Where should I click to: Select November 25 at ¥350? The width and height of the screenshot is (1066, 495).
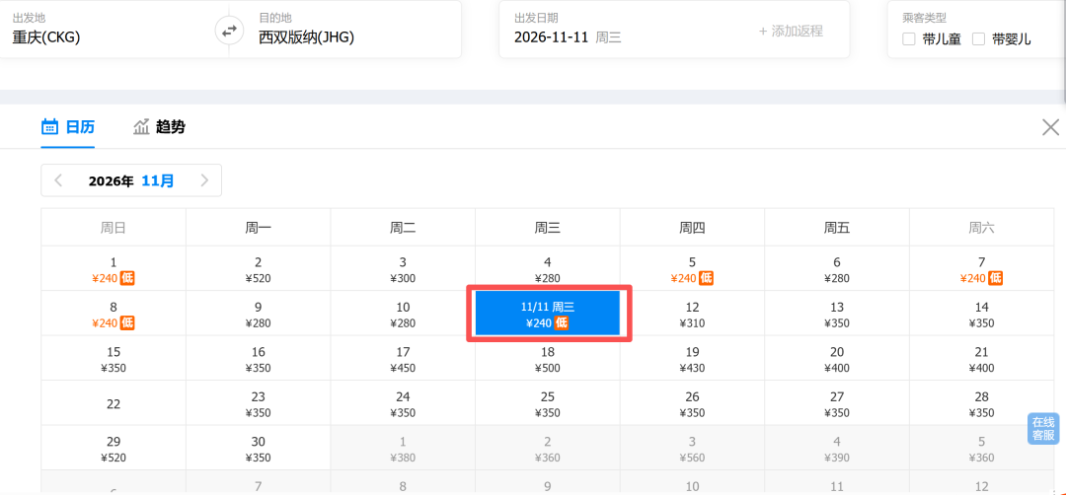pyautogui.click(x=548, y=403)
